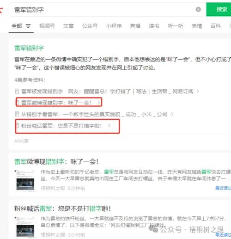Click the green 搜索 search button
This screenshot has height=239, width=231.
[219, 9]
